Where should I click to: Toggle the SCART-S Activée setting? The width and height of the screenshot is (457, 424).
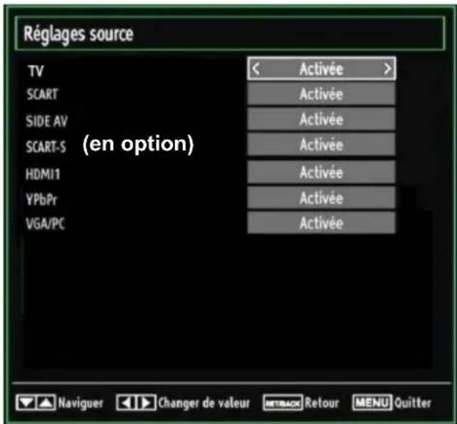[322, 145]
